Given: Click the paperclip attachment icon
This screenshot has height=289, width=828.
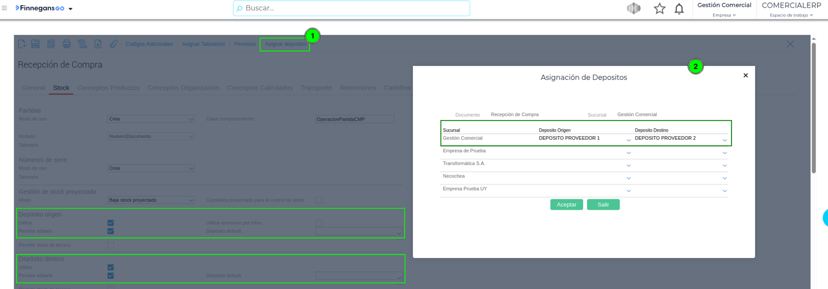Looking at the screenshot, I should 113,44.
